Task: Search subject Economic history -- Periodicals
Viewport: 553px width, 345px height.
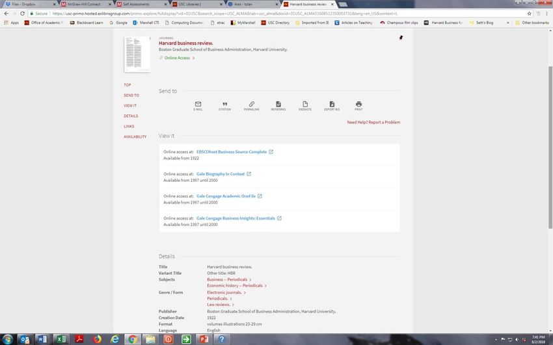Action: point(235,286)
